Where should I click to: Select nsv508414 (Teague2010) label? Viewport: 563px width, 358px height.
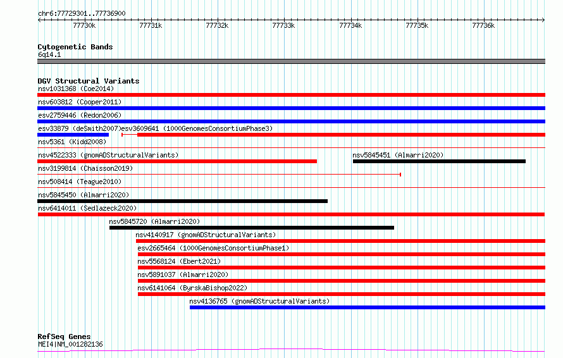point(80,182)
